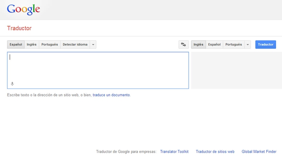
Task: Open the source language dropdown arrow
Action: (93, 45)
